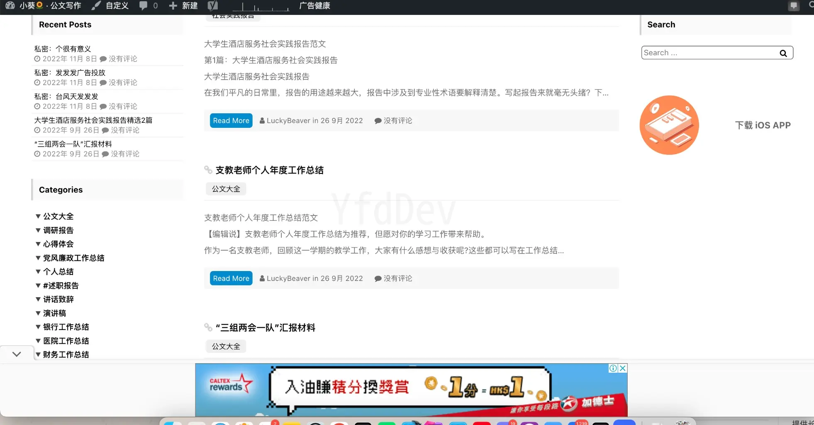Image resolution: width=814 pixels, height=425 pixels.
Task: Open the performance graph in the admin bar
Action: 261,7
